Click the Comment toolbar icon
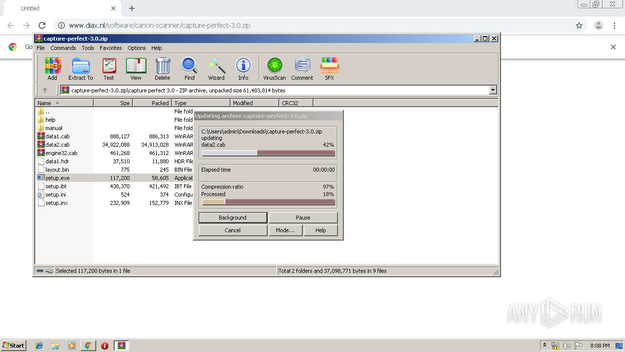 (302, 69)
